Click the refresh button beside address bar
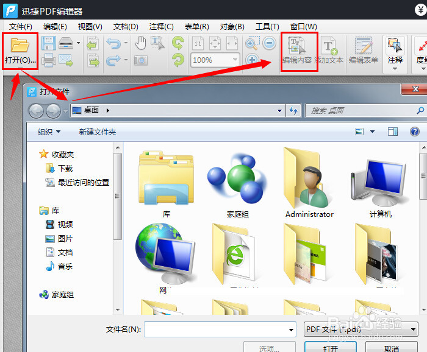The image size is (427, 352). pos(293,111)
